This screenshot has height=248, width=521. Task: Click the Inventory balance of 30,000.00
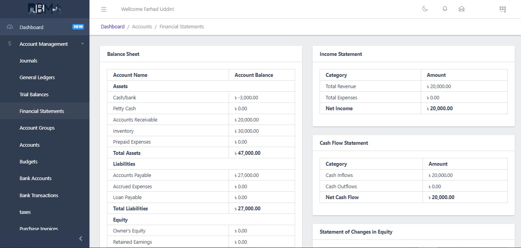(247, 131)
